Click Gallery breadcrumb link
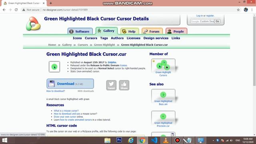Screen dimensions: 256x144 [67, 45]
